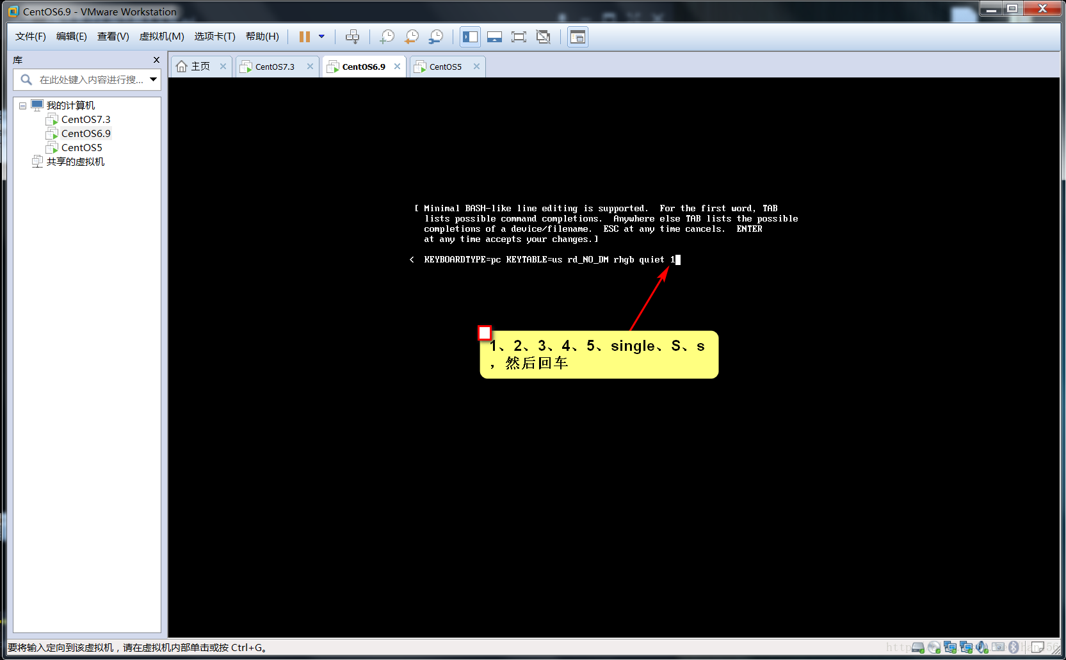Viewport: 1066px width, 660px height.
Task: Click the sound card status icon
Action: click(x=982, y=648)
